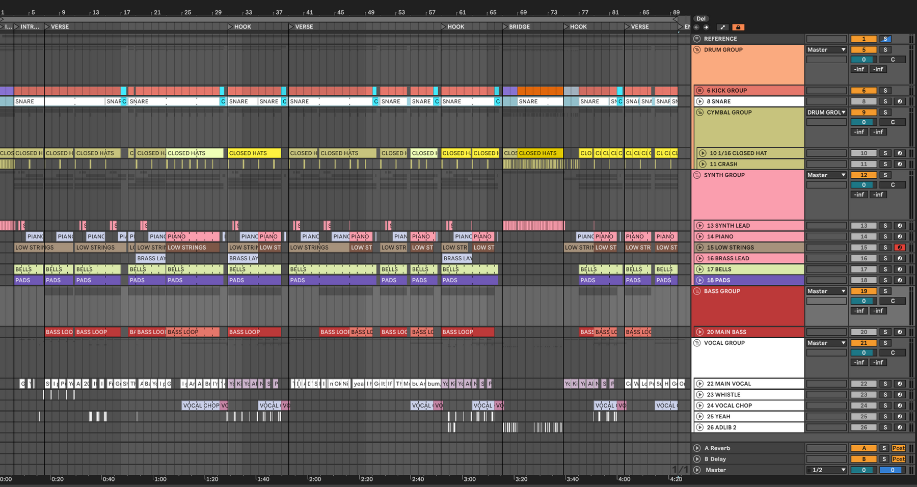Click the previous locator arrow icon
This screenshot has height=487, width=917.
click(697, 27)
